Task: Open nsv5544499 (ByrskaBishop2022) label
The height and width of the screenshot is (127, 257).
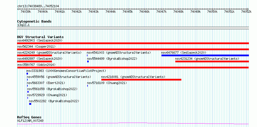Action: (112, 59)
